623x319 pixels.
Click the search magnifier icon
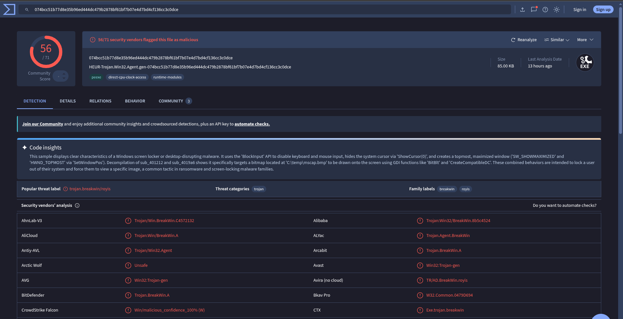(27, 10)
